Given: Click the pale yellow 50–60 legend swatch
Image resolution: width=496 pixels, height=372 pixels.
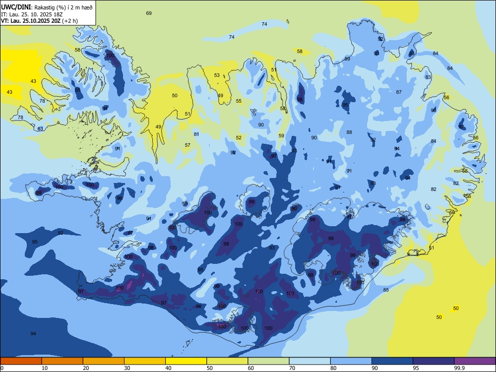Looking at the screenshot, I should (227, 361).
